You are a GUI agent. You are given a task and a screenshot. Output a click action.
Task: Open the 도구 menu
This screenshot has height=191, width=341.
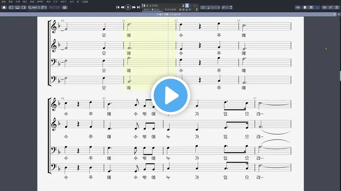tap(55, 2)
